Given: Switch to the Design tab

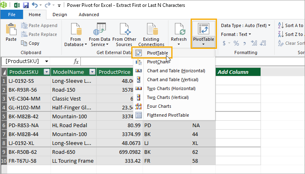Looking at the screenshot, I should click(60, 15).
